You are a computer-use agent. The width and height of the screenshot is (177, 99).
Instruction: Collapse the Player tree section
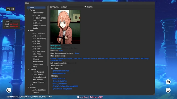pyautogui.click(x=28, y=10)
